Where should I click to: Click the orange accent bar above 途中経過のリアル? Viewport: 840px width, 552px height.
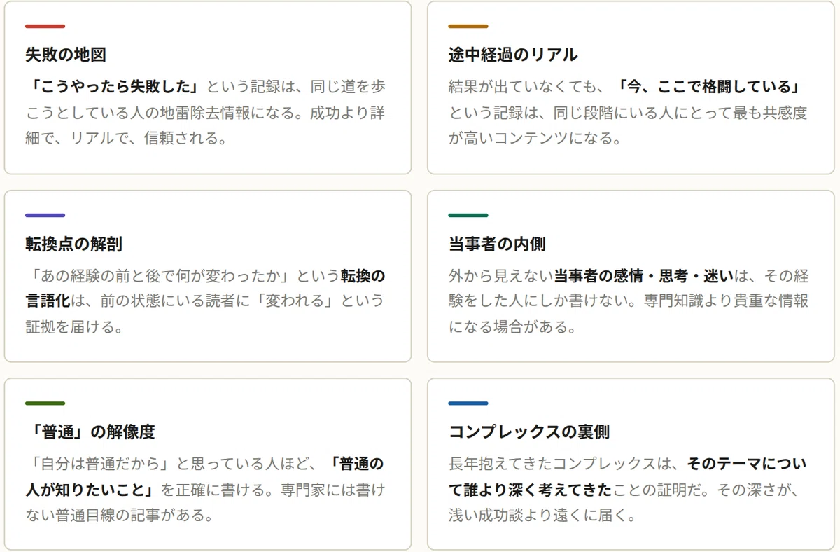click(468, 27)
